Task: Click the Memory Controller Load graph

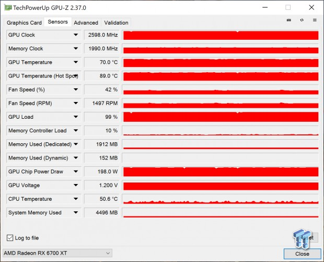Action: pyautogui.click(x=221, y=131)
